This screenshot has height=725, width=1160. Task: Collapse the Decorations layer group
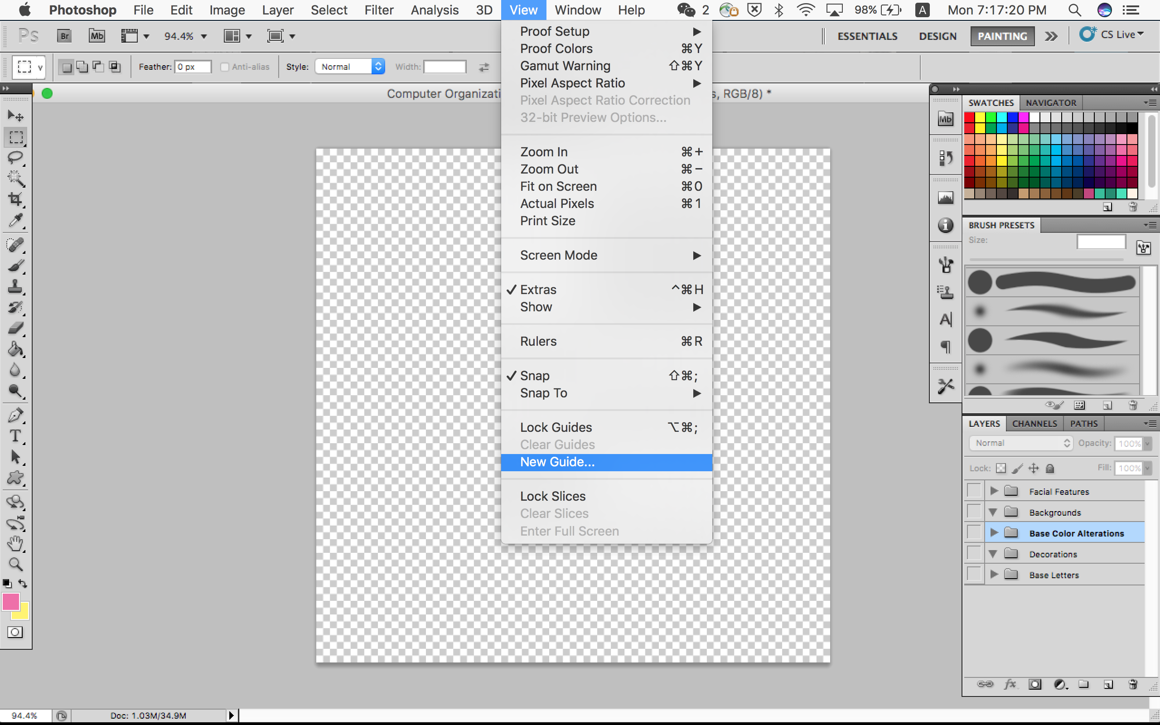tap(994, 554)
